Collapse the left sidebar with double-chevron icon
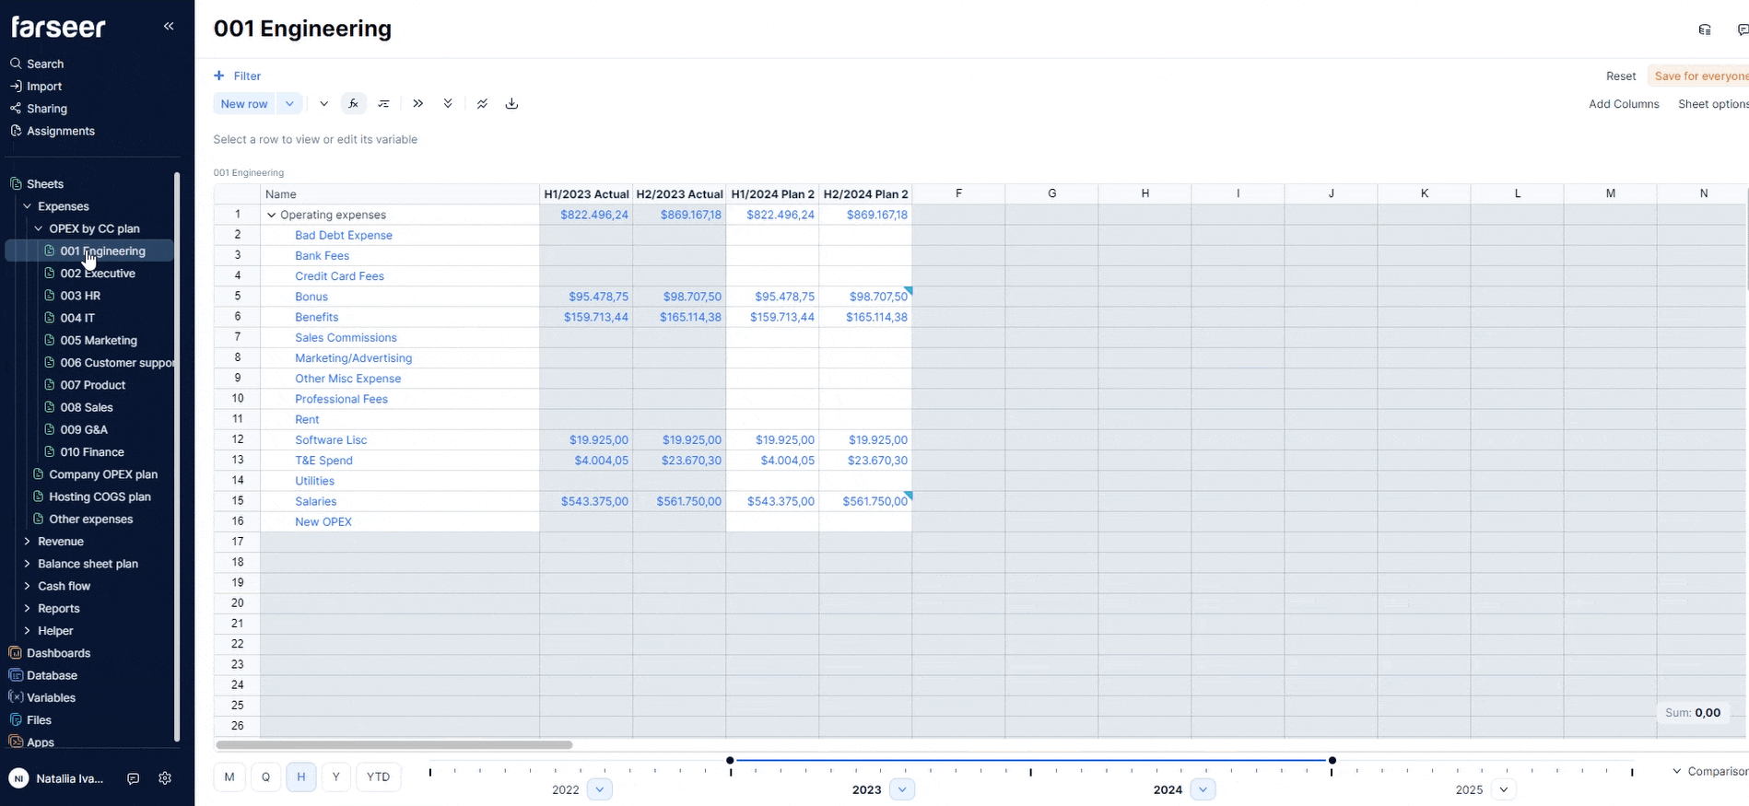 pyautogui.click(x=169, y=26)
